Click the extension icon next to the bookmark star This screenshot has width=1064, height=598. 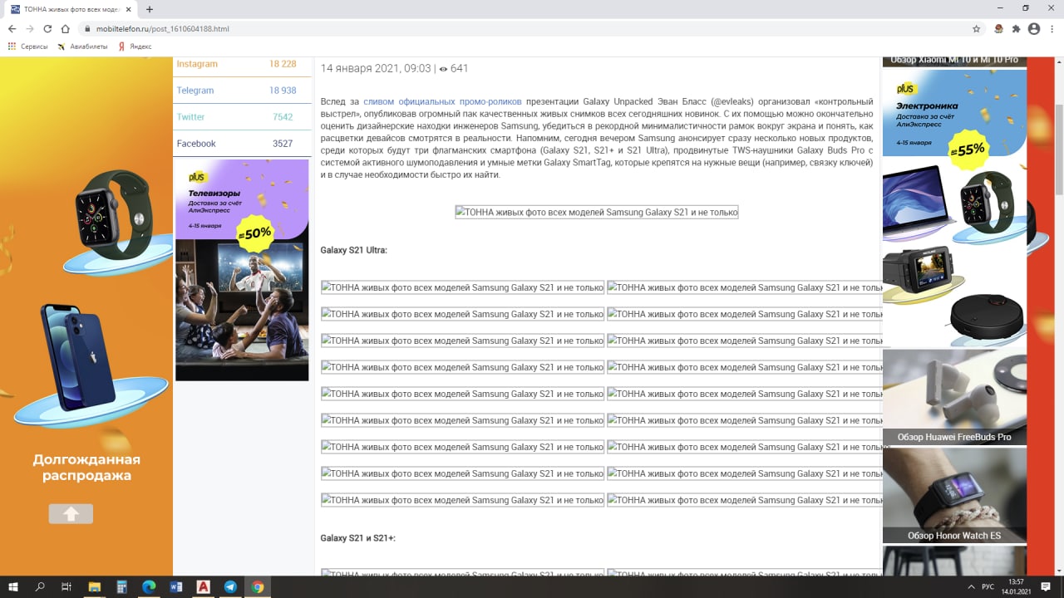[x=998, y=28]
